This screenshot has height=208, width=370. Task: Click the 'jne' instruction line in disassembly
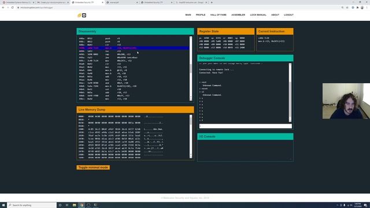pos(134,57)
